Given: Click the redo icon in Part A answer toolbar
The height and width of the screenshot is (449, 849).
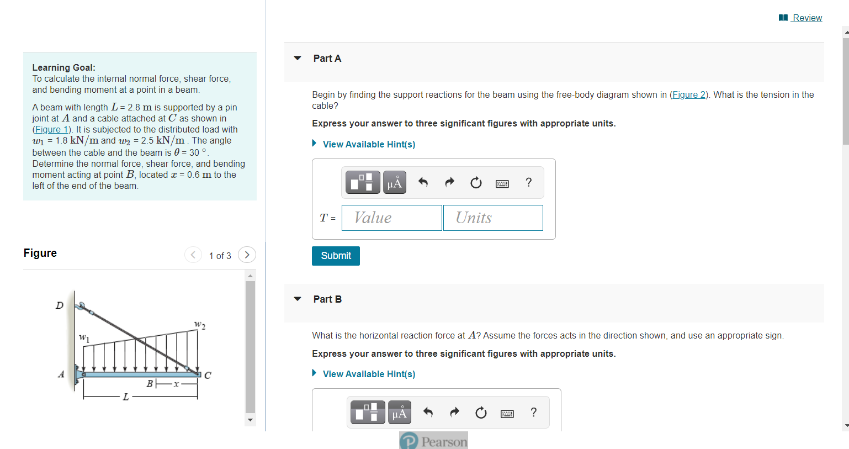Looking at the screenshot, I should pyautogui.click(x=449, y=182).
